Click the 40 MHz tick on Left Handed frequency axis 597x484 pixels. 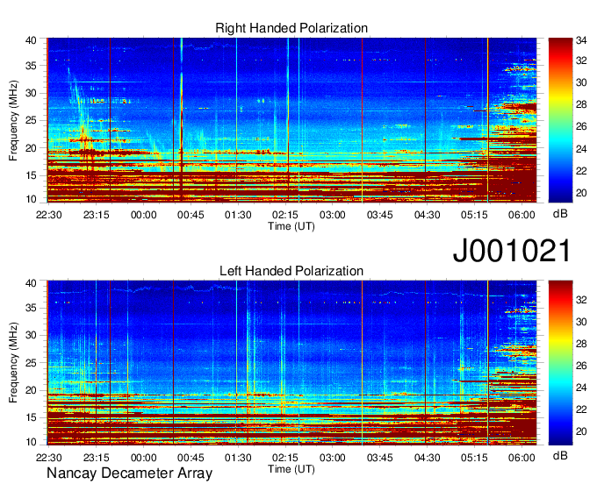(32, 283)
